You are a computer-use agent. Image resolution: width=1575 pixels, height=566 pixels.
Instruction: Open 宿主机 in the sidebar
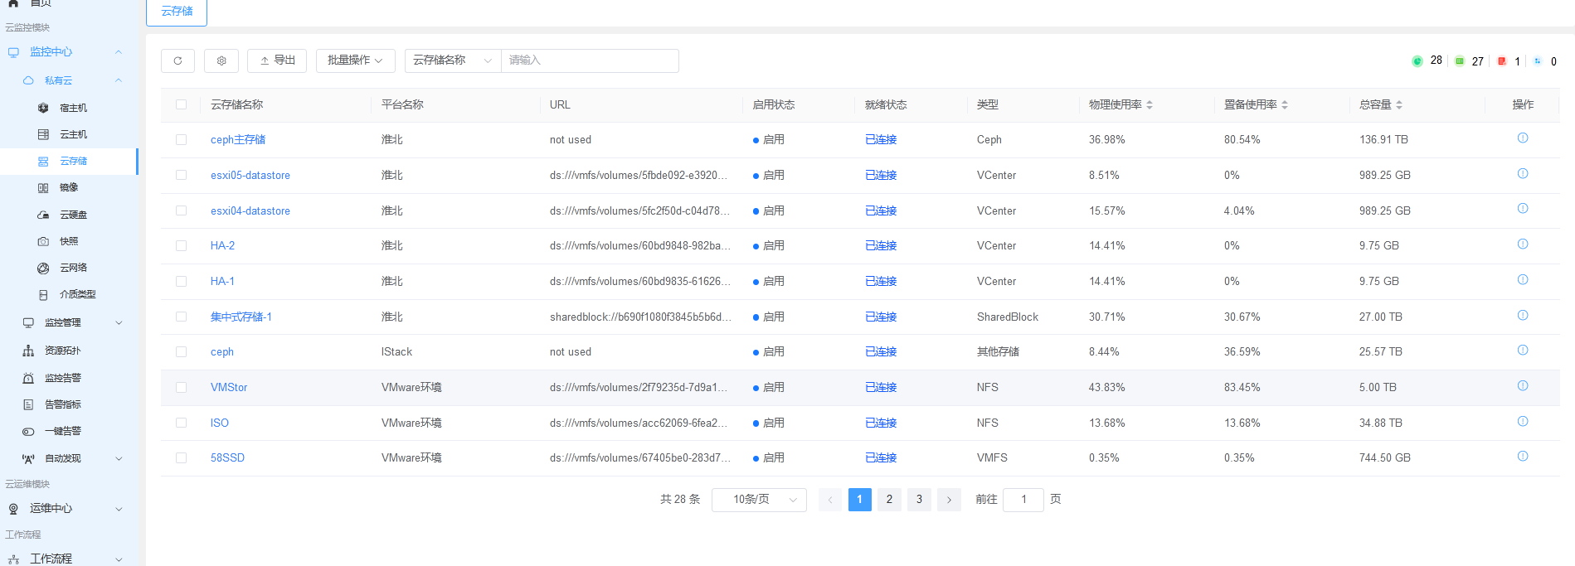[x=73, y=108]
